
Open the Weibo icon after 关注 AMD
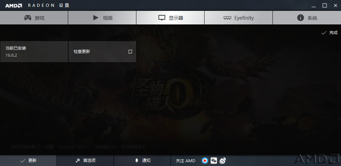coord(222,161)
